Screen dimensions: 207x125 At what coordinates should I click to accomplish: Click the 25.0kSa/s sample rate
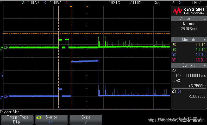(189, 29)
